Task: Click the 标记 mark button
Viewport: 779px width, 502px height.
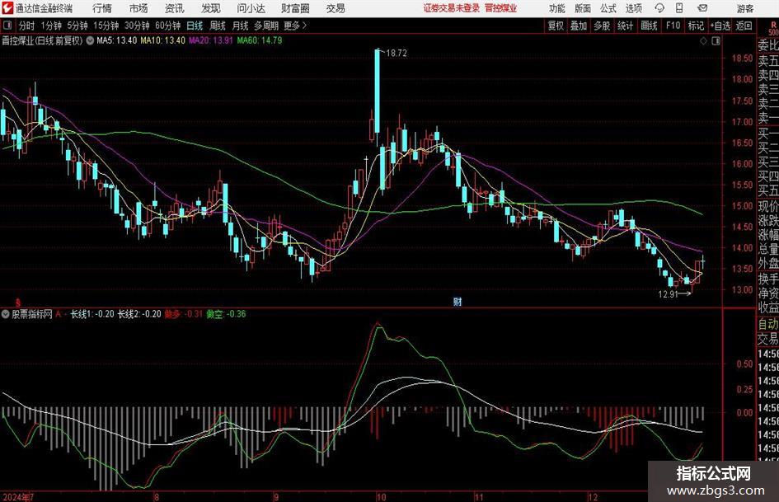Action: click(696, 26)
